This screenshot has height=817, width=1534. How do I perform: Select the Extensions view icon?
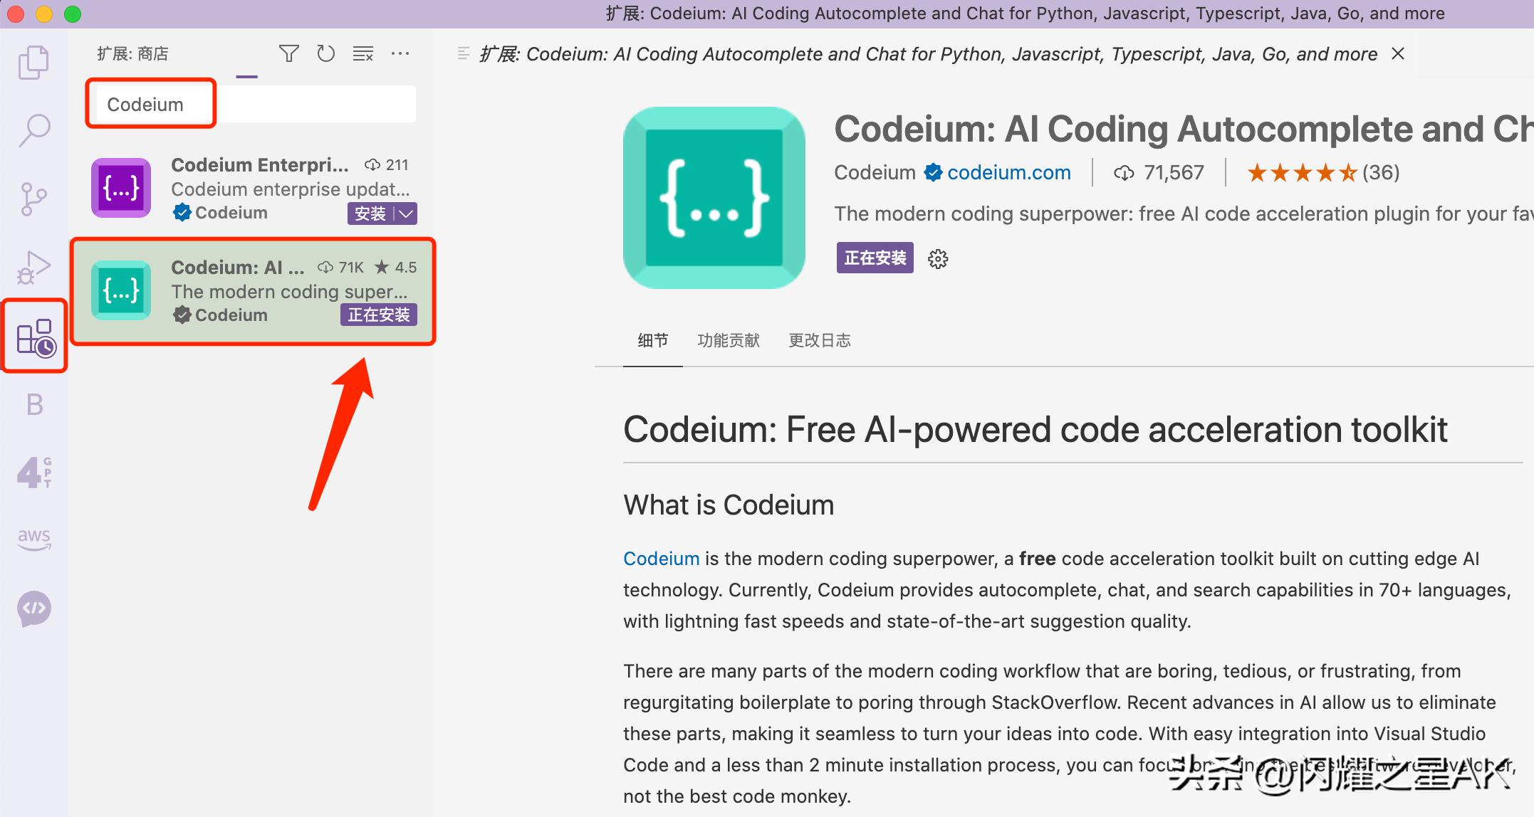(34, 334)
